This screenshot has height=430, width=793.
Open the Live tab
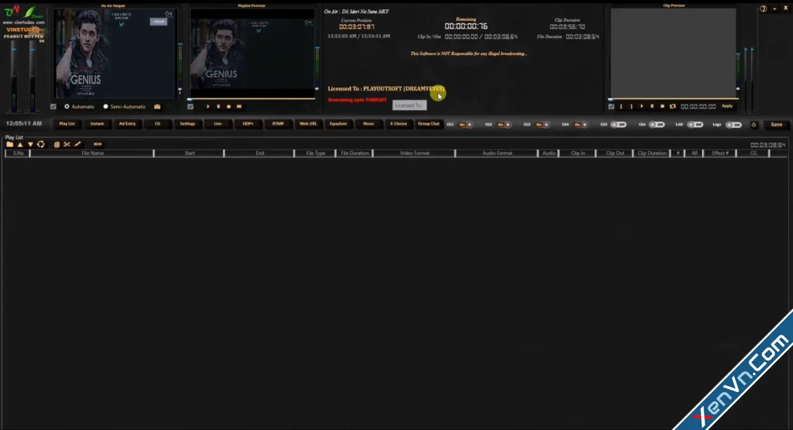click(218, 124)
